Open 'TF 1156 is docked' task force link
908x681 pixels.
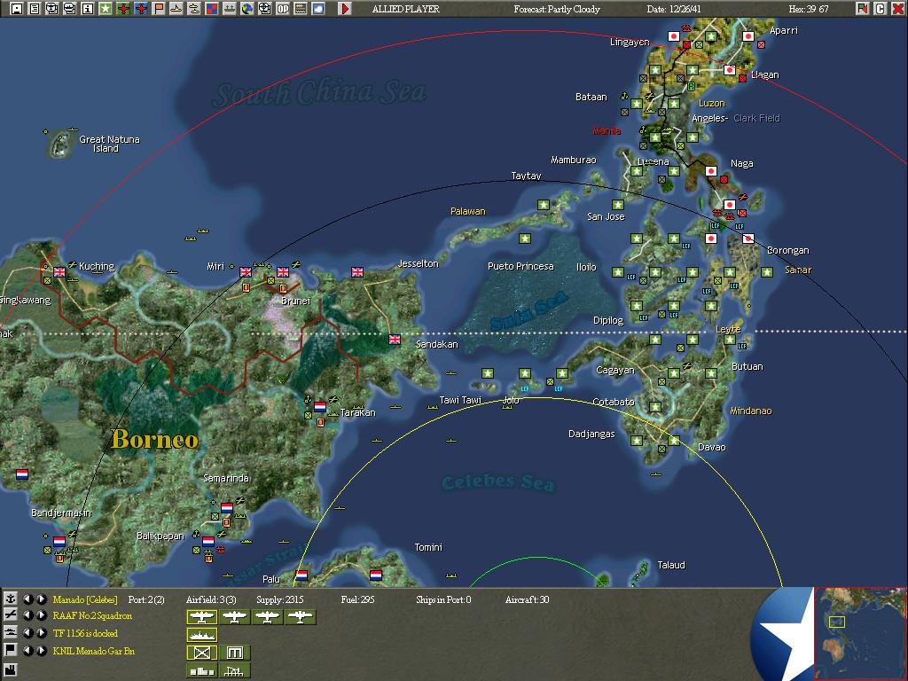[x=85, y=633]
